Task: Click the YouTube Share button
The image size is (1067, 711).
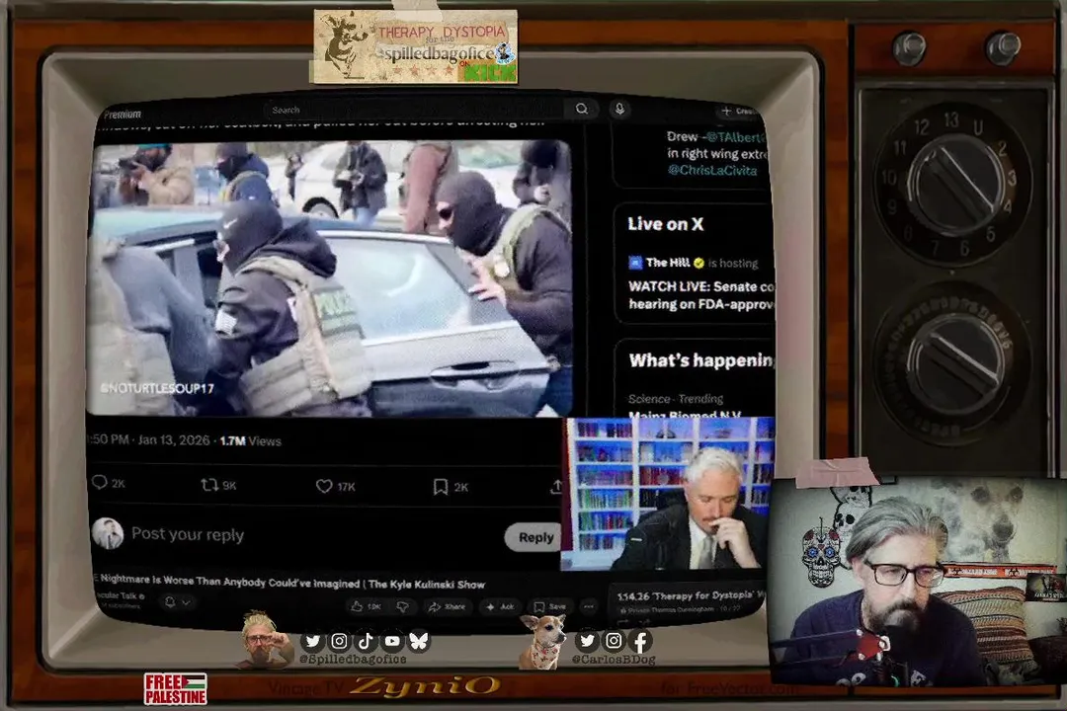Action: (x=448, y=606)
